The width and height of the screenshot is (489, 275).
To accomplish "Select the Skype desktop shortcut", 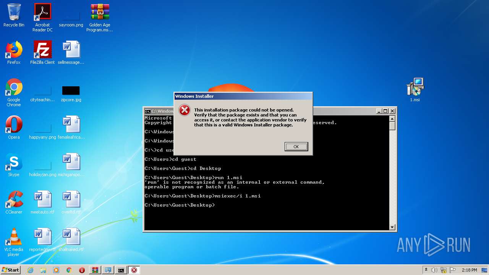I will coord(14,165).
